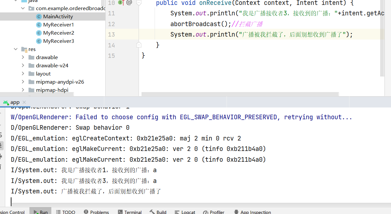The height and width of the screenshot is (214, 391).
Task: Fold the onReceive method at line 10
Action: click(139, 3)
